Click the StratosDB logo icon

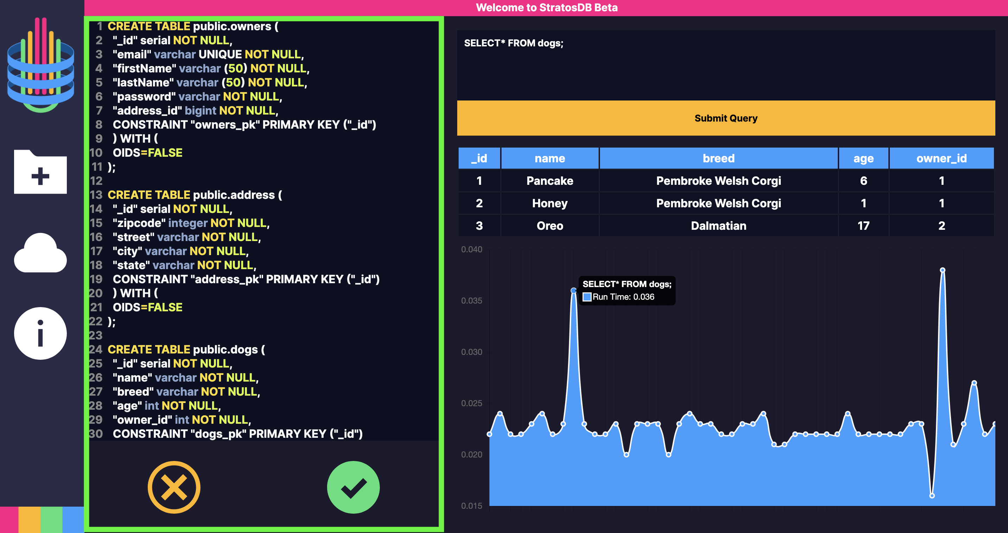pos(40,65)
